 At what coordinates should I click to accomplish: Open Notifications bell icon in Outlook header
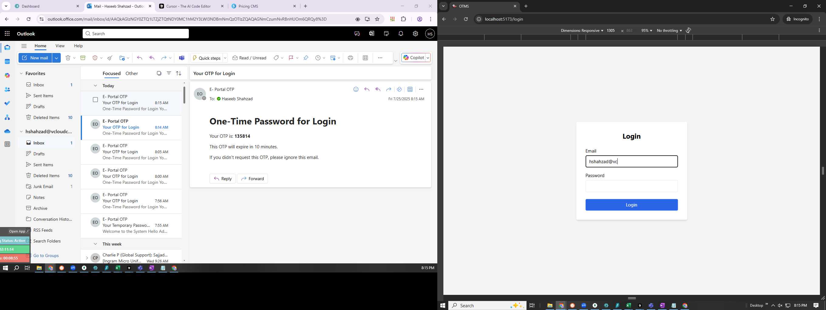[401, 34]
